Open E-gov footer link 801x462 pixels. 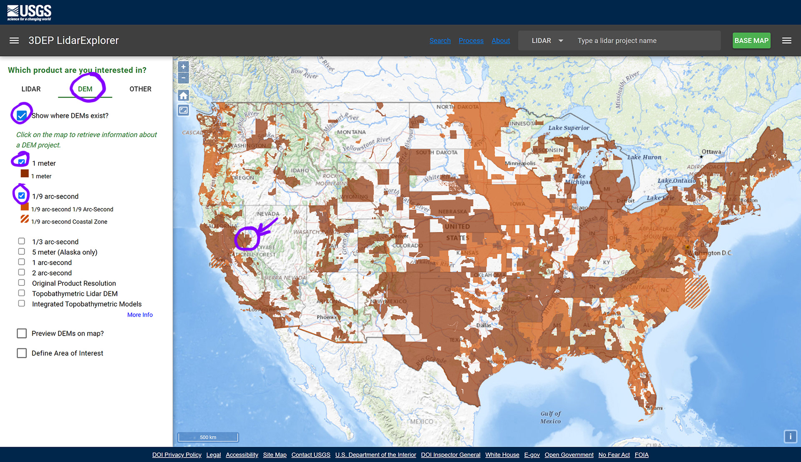[x=532, y=455]
